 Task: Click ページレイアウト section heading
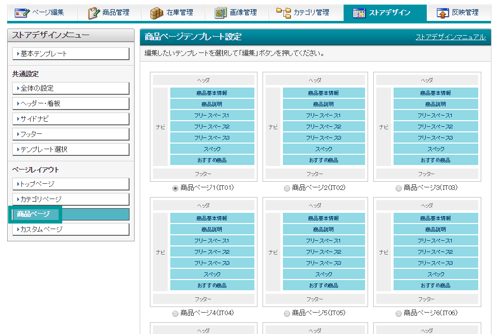pos(36,170)
